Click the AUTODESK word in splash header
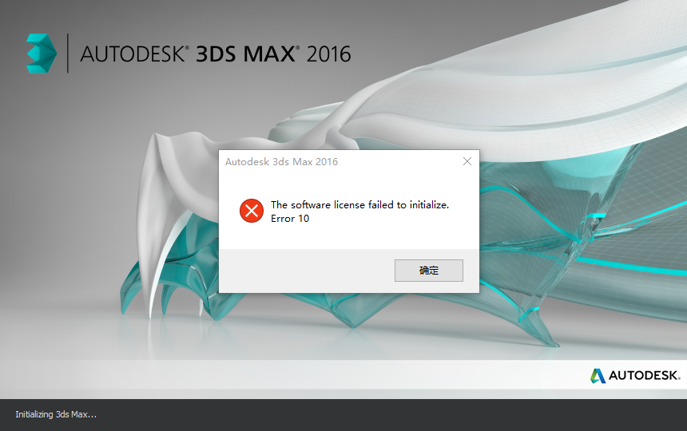 coord(134,54)
